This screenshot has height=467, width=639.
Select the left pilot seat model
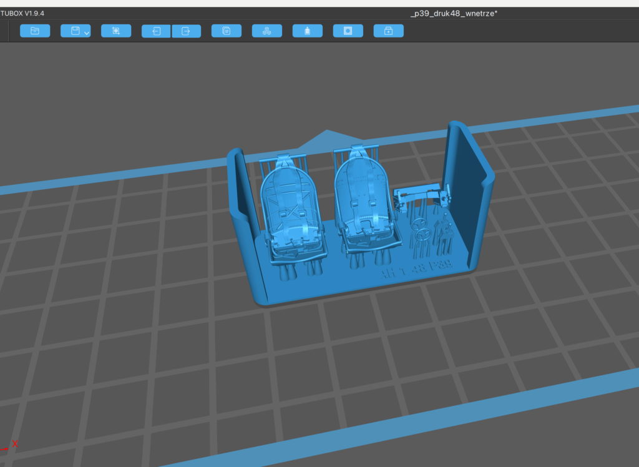(x=291, y=212)
